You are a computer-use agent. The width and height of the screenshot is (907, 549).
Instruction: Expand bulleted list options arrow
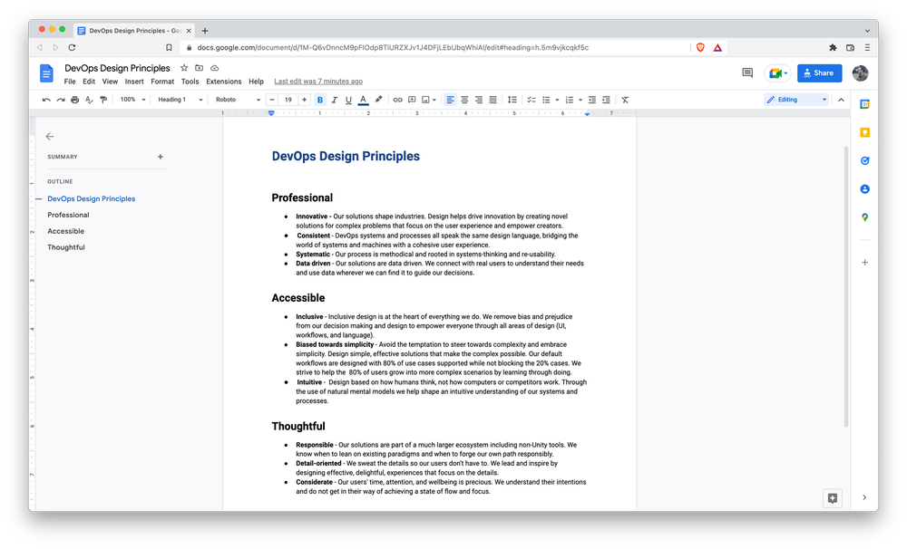[557, 100]
